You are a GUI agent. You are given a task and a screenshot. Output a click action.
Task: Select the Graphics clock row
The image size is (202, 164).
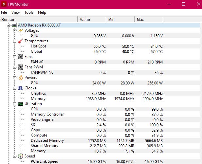[115, 93]
